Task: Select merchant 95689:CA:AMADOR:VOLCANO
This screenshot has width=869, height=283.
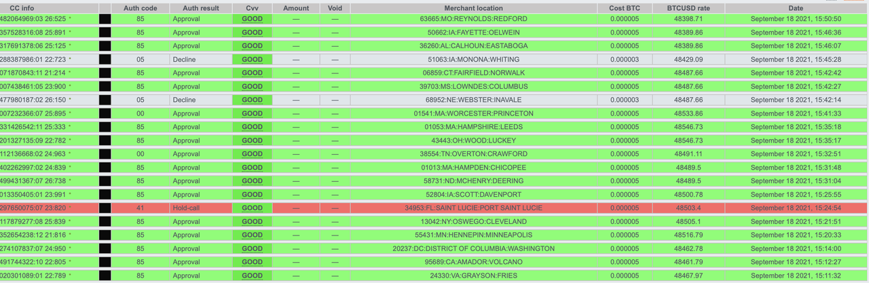Action: (x=473, y=262)
